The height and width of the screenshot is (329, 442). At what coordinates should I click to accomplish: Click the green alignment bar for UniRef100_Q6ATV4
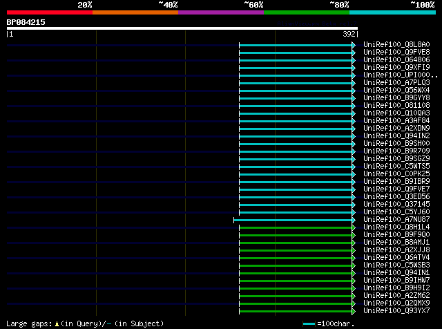point(296,258)
